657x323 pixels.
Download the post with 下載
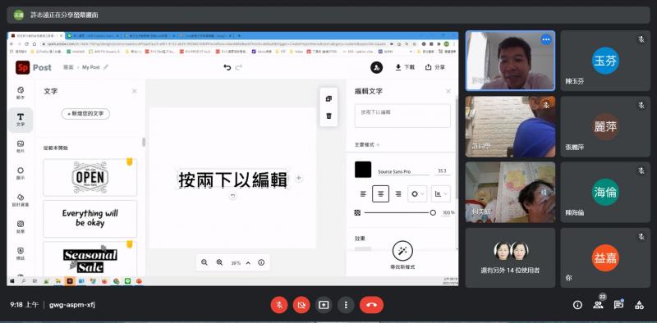click(x=405, y=67)
